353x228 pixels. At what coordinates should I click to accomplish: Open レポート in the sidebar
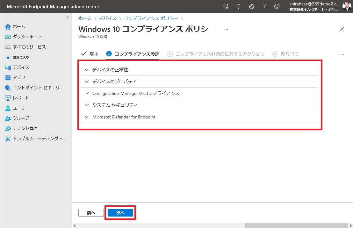pyautogui.click(x=21, y=98)
